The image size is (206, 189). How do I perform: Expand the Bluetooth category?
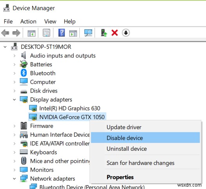tap(14, 73)
